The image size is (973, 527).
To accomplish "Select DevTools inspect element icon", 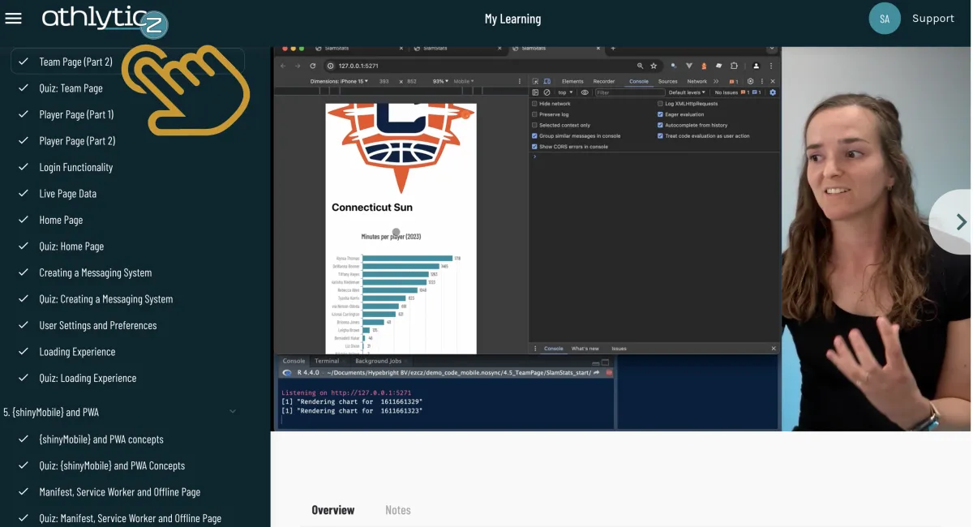I will pyautogui.click(x=535, y=81).
